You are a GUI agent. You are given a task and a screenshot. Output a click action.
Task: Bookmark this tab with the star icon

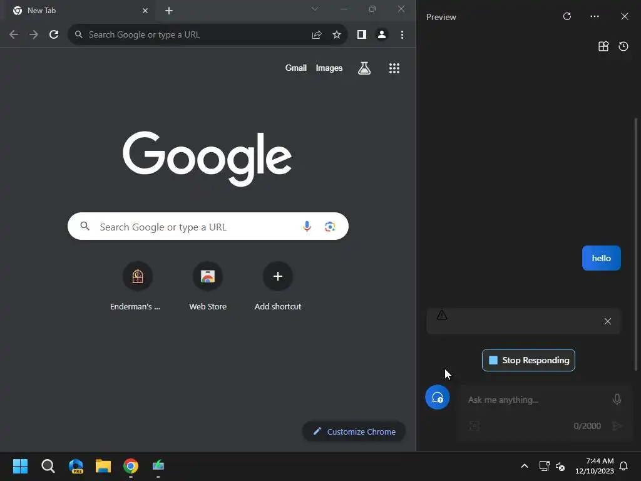point(336,35)
